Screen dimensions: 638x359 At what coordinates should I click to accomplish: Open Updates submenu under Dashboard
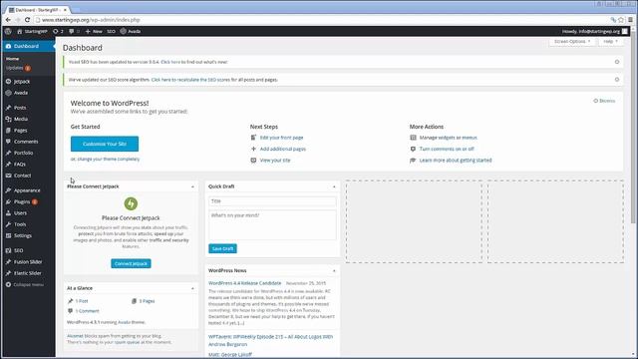pos(18,68)
